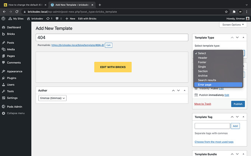251x156 pixels.
Task: Click Move to Trash link
Action: click(x=203, y=104)
